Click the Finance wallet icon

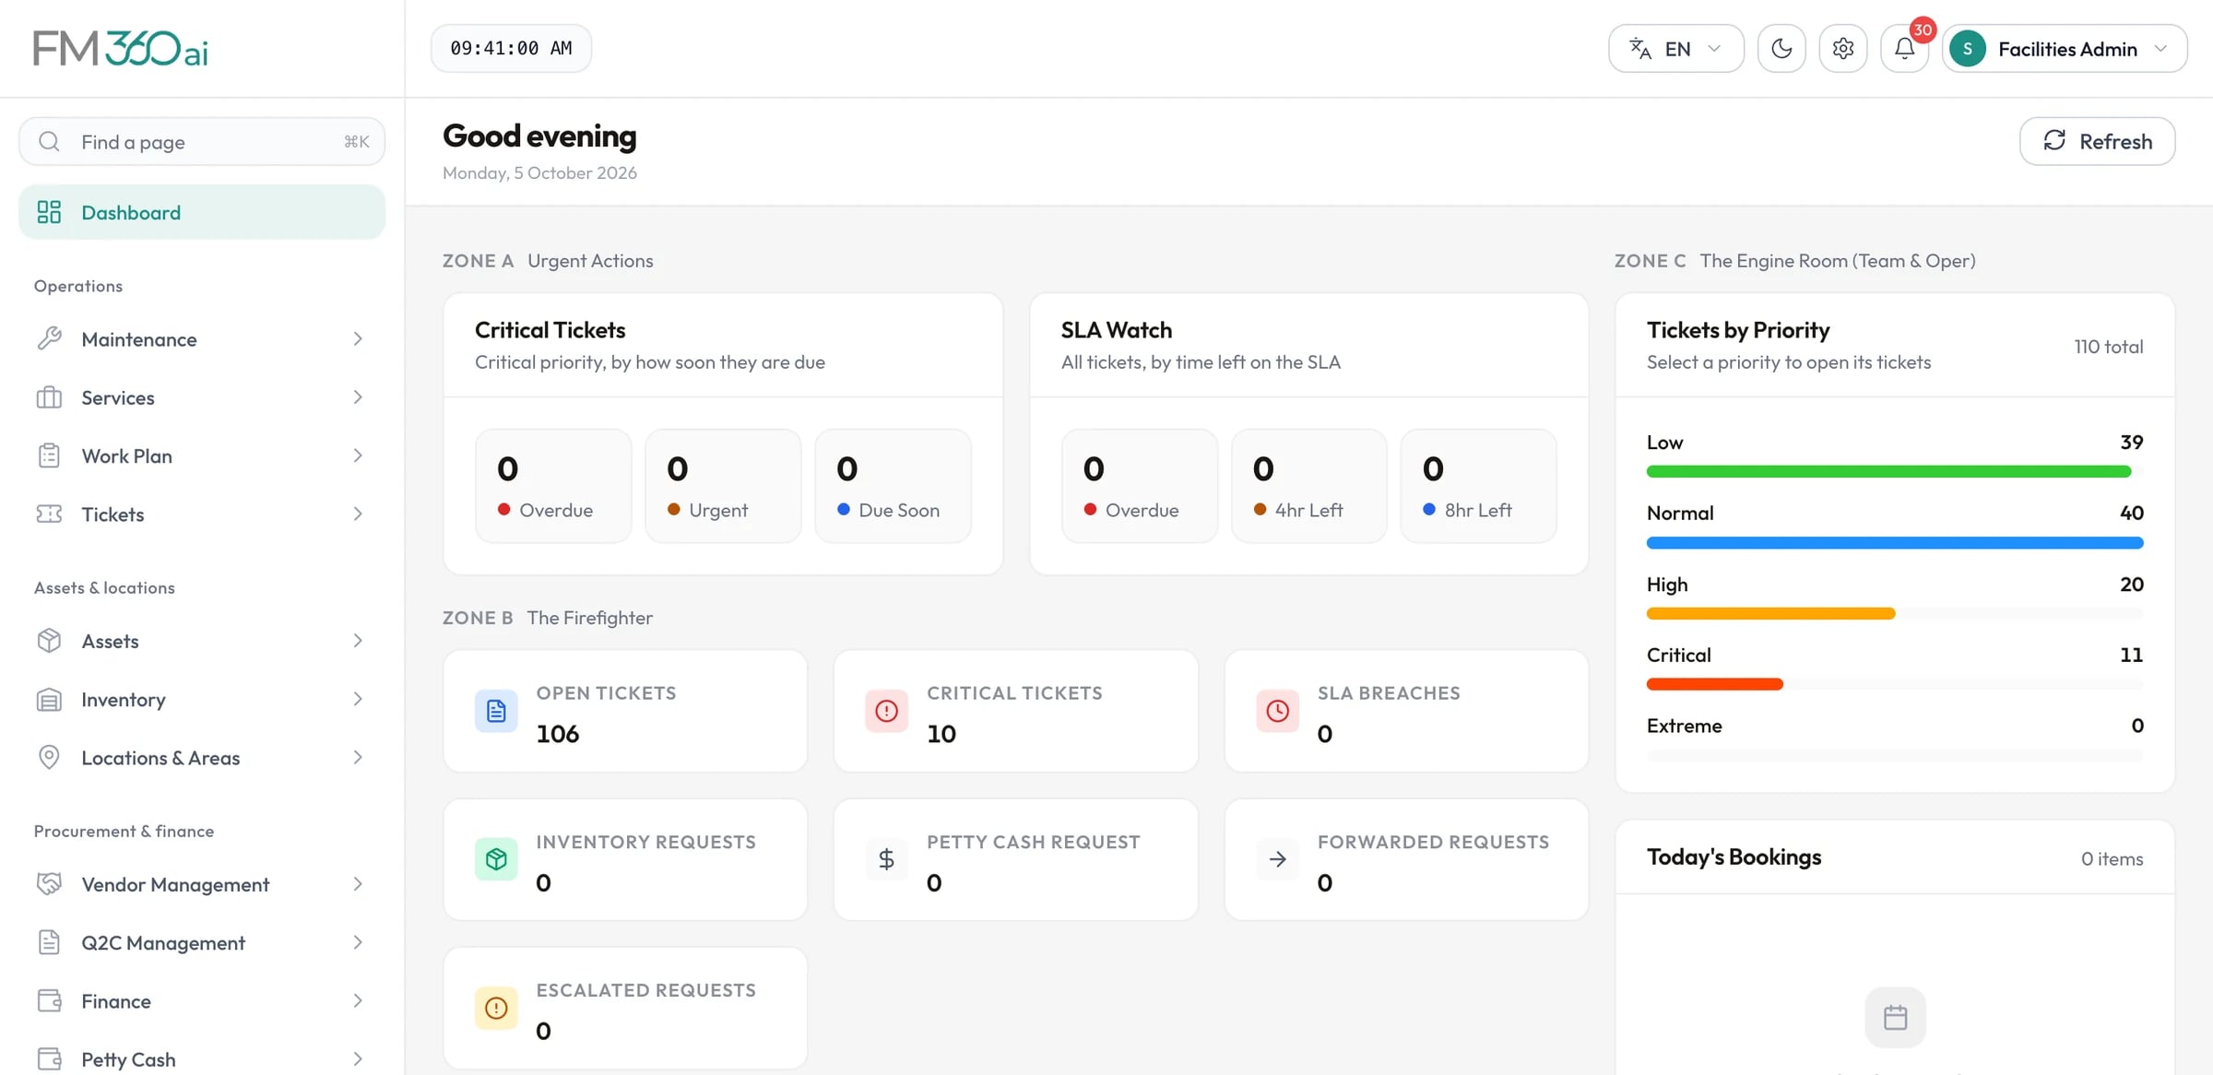pyautogui.click(x=49, y=1000)
